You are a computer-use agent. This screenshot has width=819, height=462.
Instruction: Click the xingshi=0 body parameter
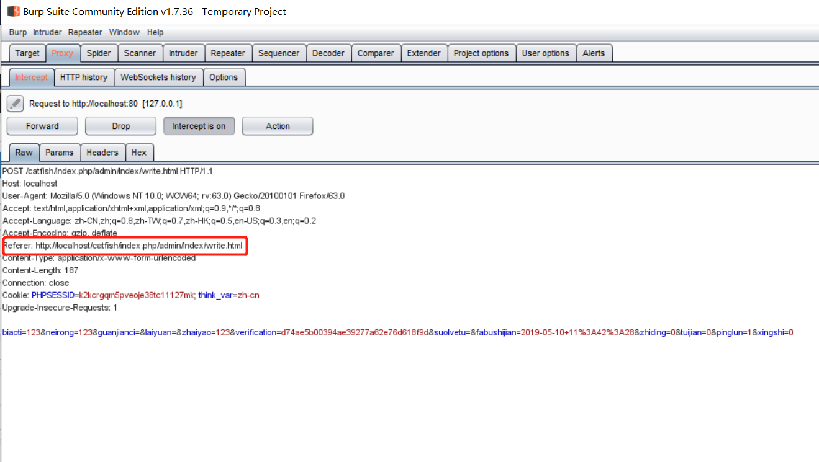pyautogui.click(x=776, y=332)
